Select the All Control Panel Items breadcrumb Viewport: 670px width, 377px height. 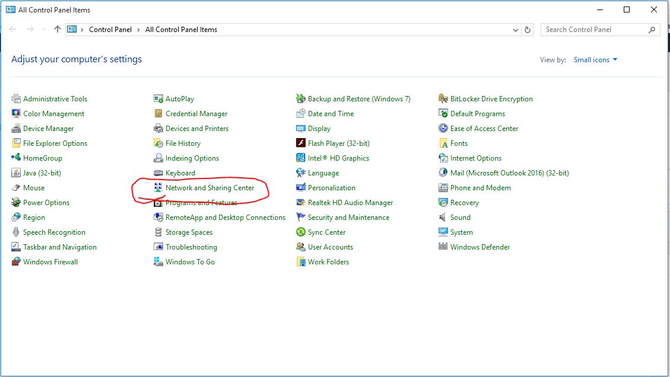(x=181, y=30)
